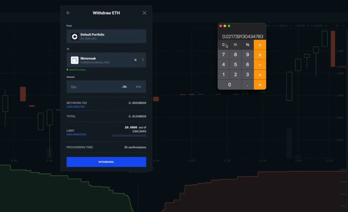Click the calculator 1 key
This screenshot has height=212, width=348.
tap(224, 75)
